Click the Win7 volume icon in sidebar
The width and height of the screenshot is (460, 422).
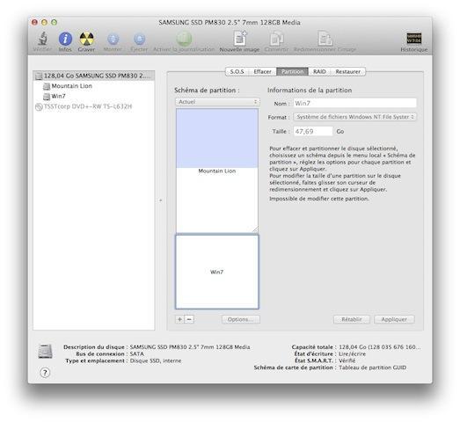point(47,97)
